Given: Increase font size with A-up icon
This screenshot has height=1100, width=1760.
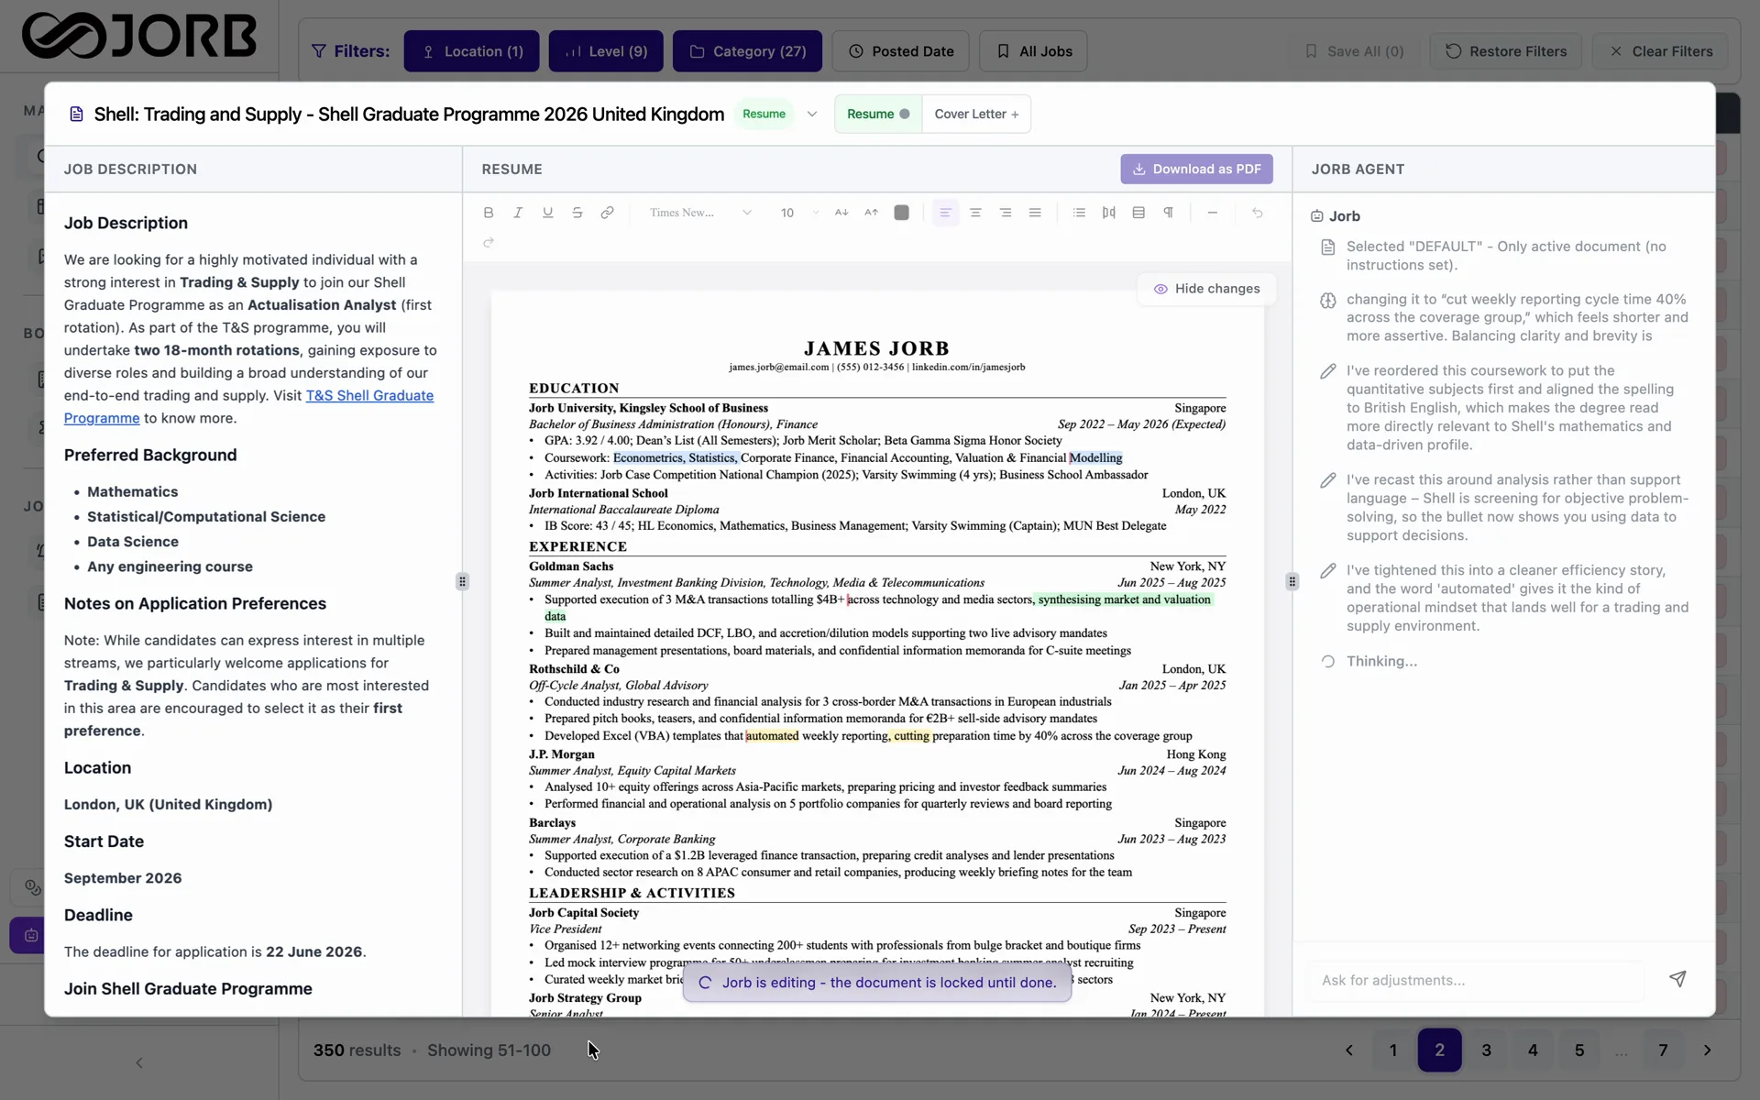Looking at the screenshot, I should [871, 213].
